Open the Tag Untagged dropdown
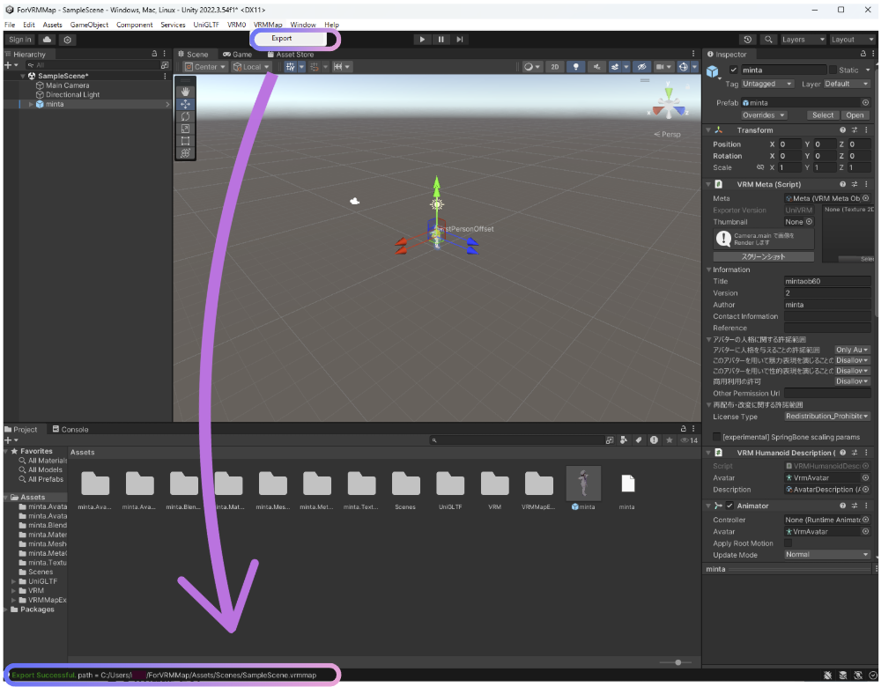The width and height of the screenshot is (881, 687). click(767, 84)
